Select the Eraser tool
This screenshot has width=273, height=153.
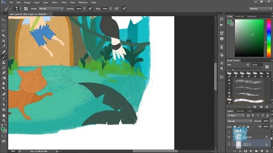(4, 73)
